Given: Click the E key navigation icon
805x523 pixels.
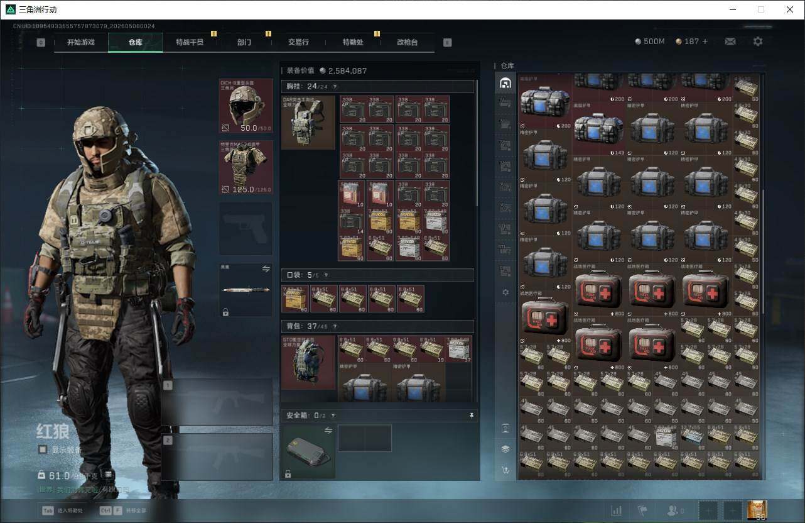Looking at the screenshot, I should coord(447,43).
